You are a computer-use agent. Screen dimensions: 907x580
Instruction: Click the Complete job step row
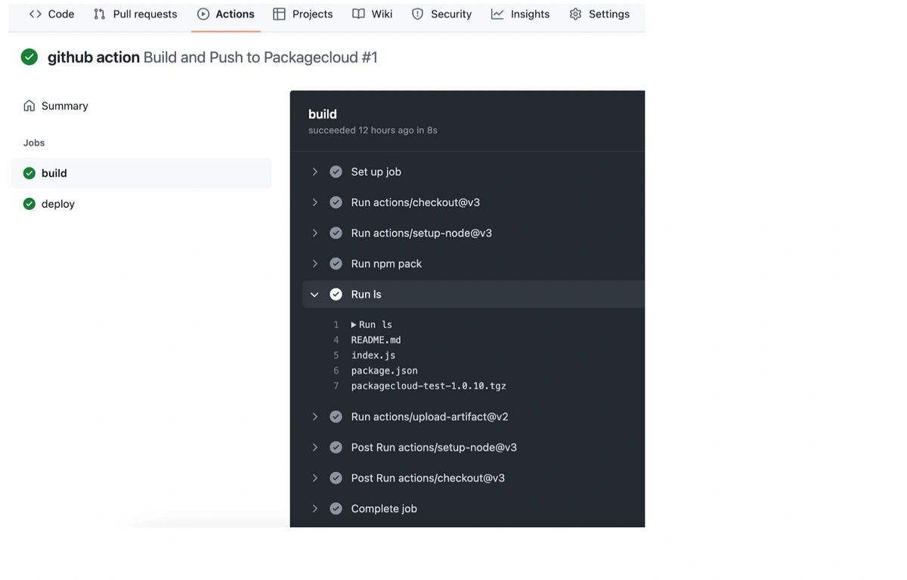pos(384,509)
